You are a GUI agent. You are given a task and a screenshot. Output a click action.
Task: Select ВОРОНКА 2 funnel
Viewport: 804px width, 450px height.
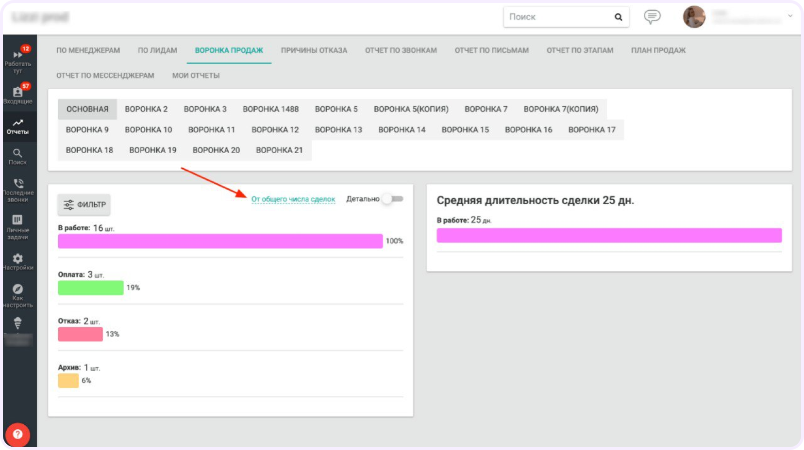tap(146, 109)
